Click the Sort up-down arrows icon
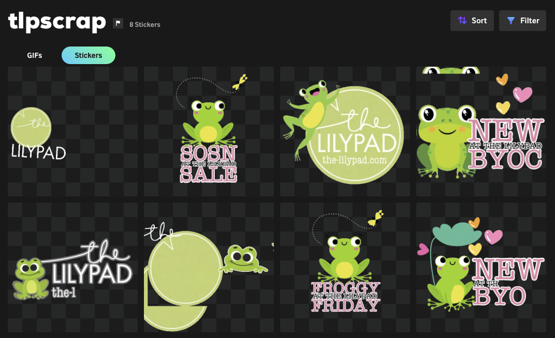 point(462,21)
